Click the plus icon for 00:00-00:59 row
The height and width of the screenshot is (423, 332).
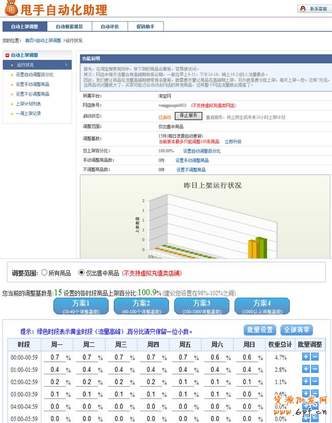(306, 357)
